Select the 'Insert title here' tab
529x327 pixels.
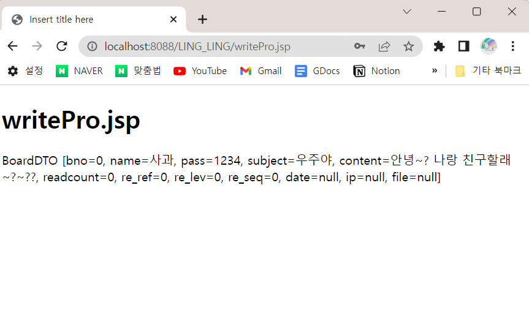click(94, 19)
